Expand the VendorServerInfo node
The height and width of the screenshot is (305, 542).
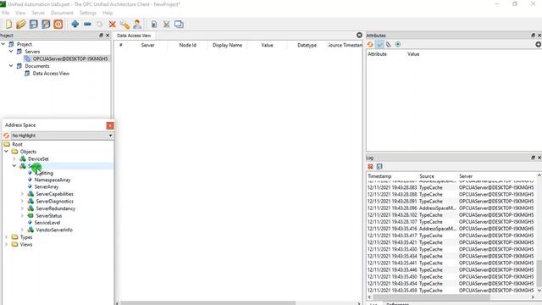pos(22,230)
